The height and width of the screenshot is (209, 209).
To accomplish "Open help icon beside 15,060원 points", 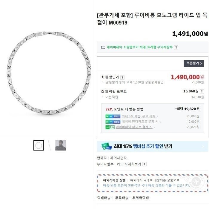I will (202, 91).
